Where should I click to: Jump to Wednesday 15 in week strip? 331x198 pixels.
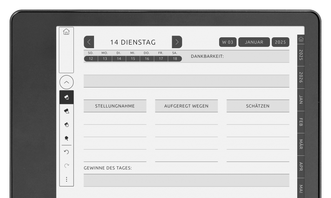pos(133,59)
